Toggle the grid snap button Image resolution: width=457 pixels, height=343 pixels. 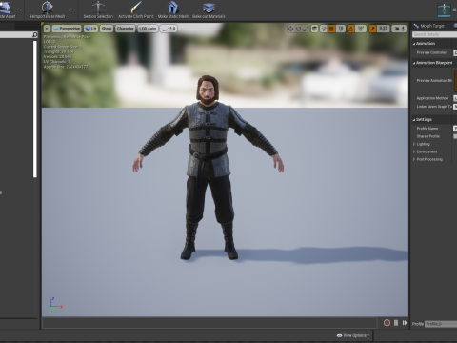(331, 29)
